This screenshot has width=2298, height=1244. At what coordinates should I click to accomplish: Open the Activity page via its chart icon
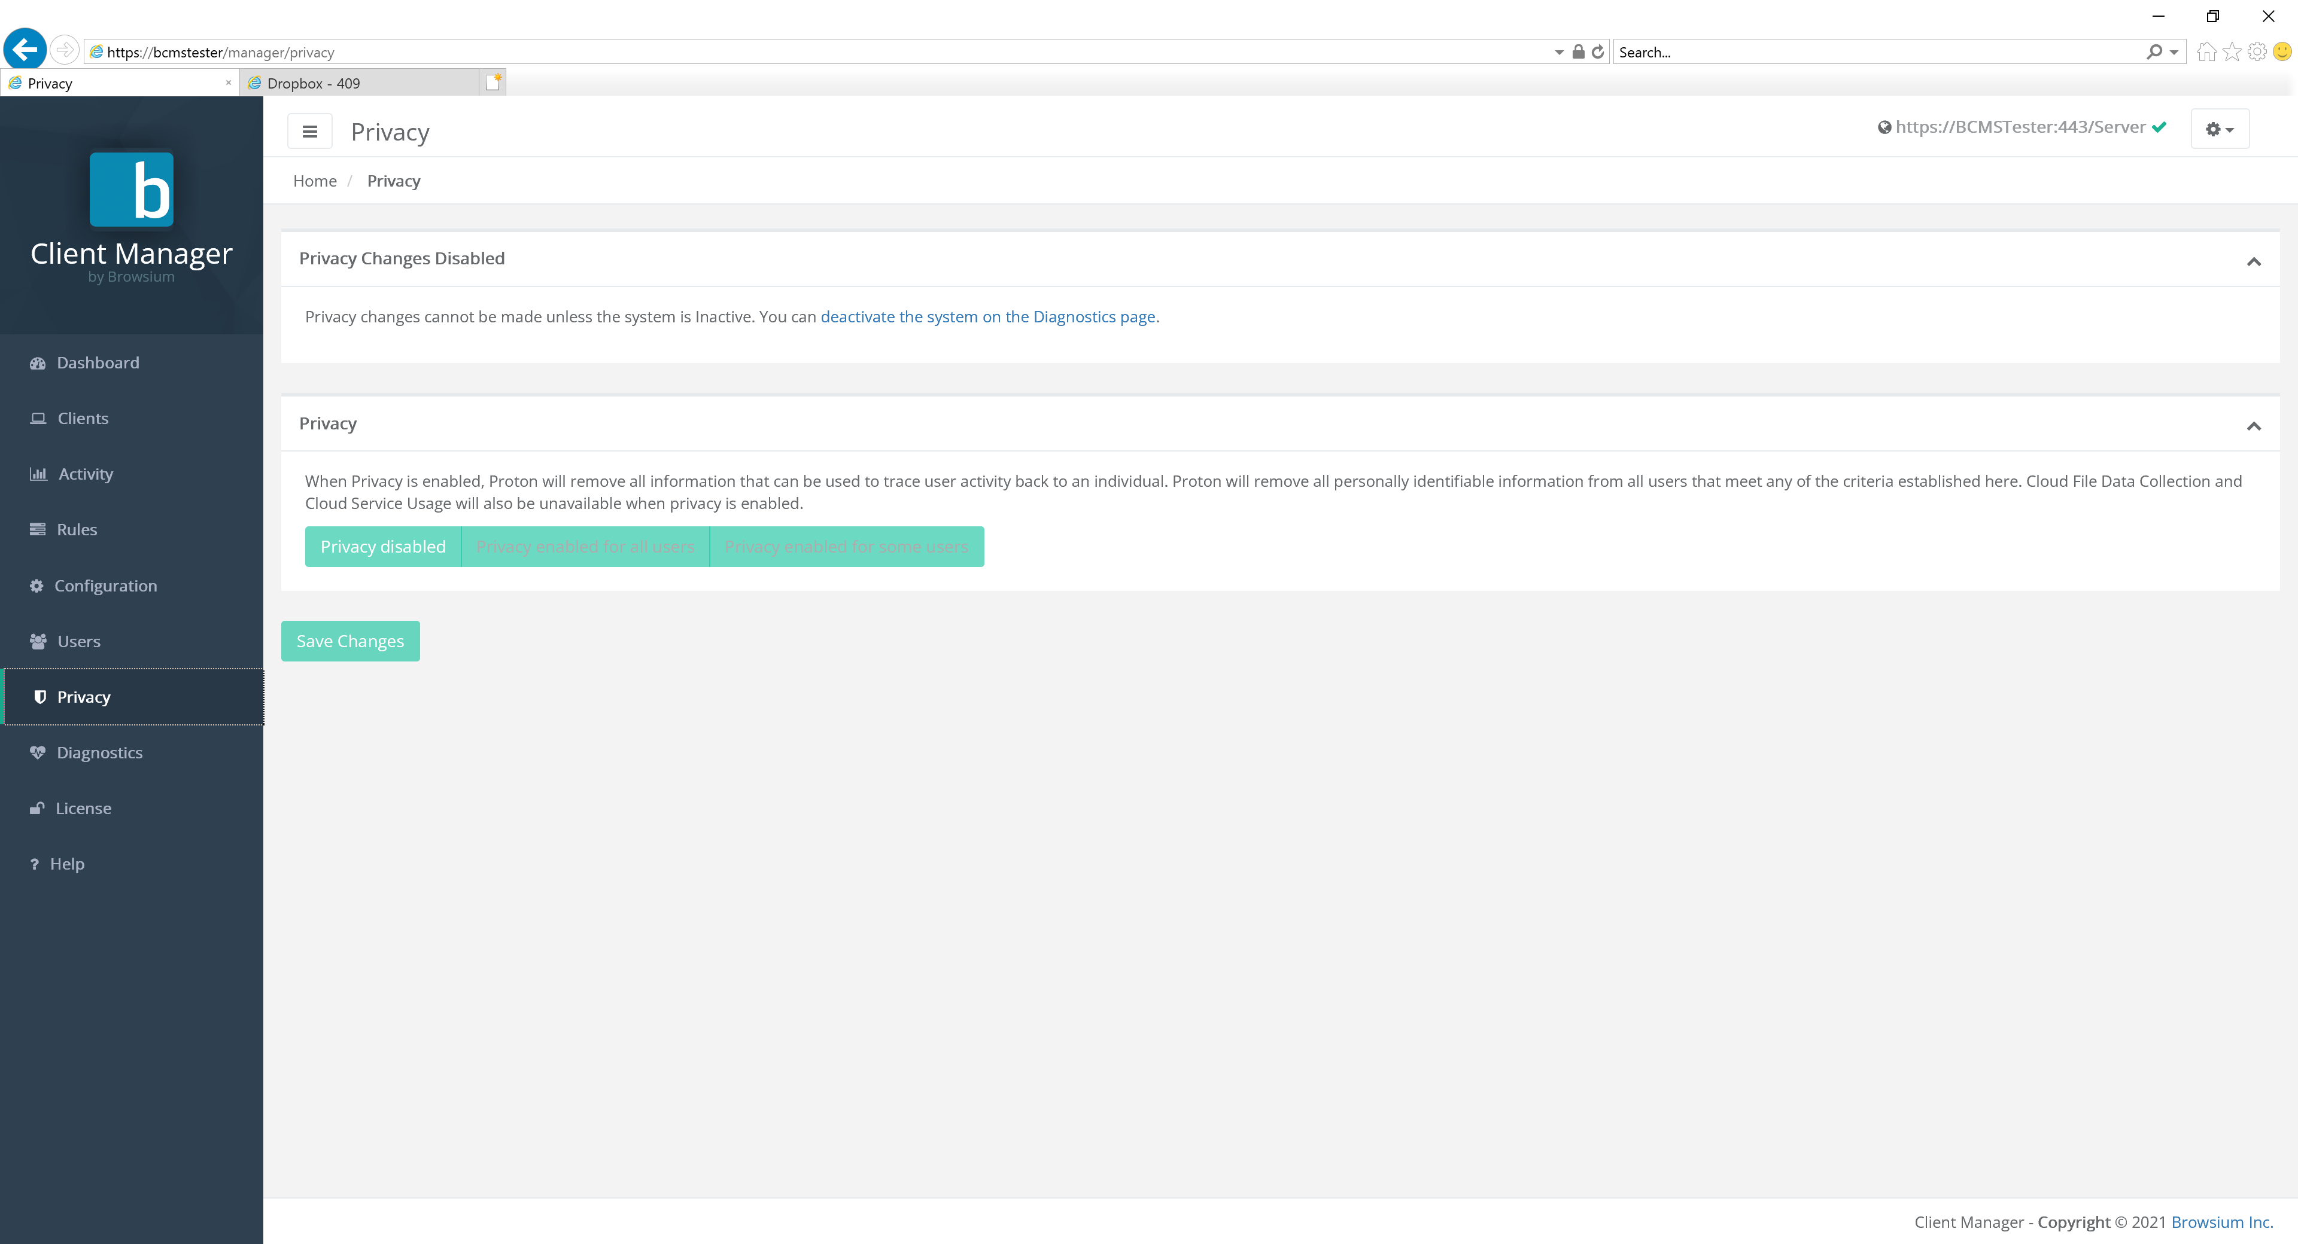click(38, 474)
